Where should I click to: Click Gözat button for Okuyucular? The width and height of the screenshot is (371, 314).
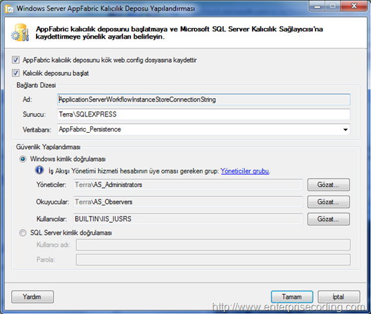pyautogui.click(x=328, y=202)
